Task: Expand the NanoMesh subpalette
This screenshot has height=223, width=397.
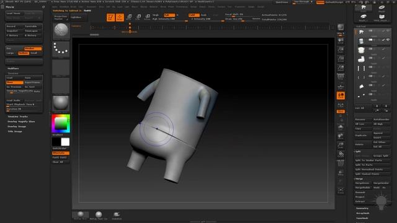Action: coord(362,218)
